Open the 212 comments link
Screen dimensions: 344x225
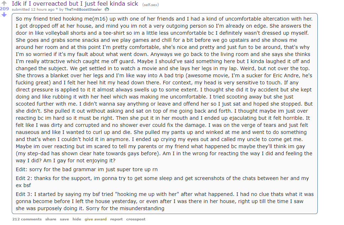[x=27, y=219]
